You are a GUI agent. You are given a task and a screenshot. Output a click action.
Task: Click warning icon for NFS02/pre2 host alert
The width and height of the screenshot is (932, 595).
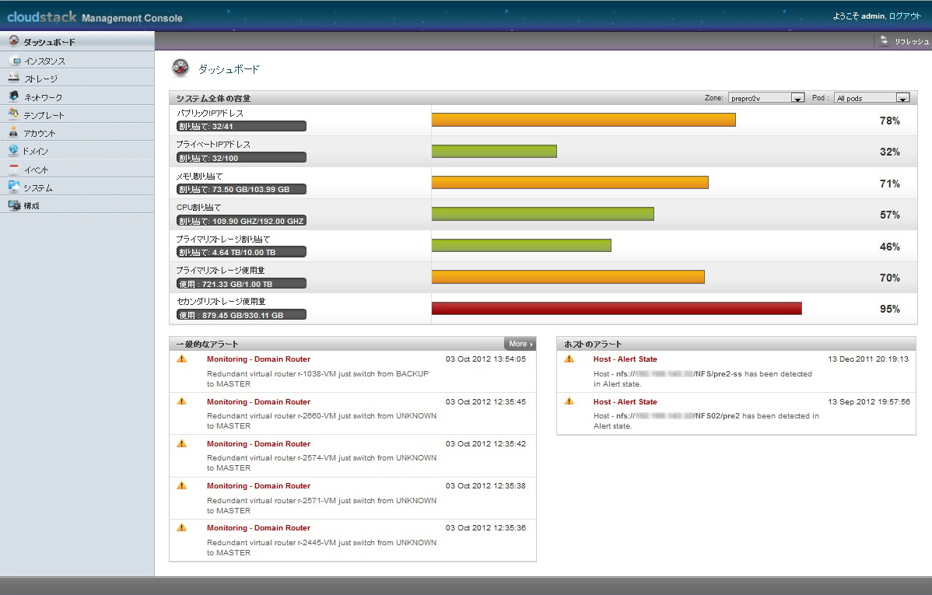tap(569, 401)
